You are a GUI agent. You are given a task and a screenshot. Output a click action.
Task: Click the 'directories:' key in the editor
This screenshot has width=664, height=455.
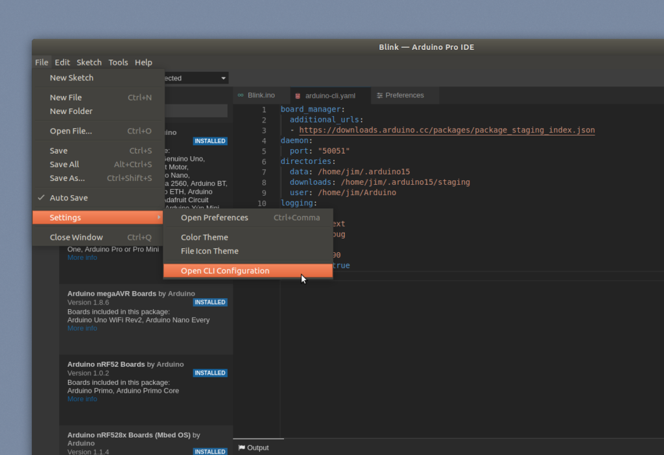click(x=308, y=161)
